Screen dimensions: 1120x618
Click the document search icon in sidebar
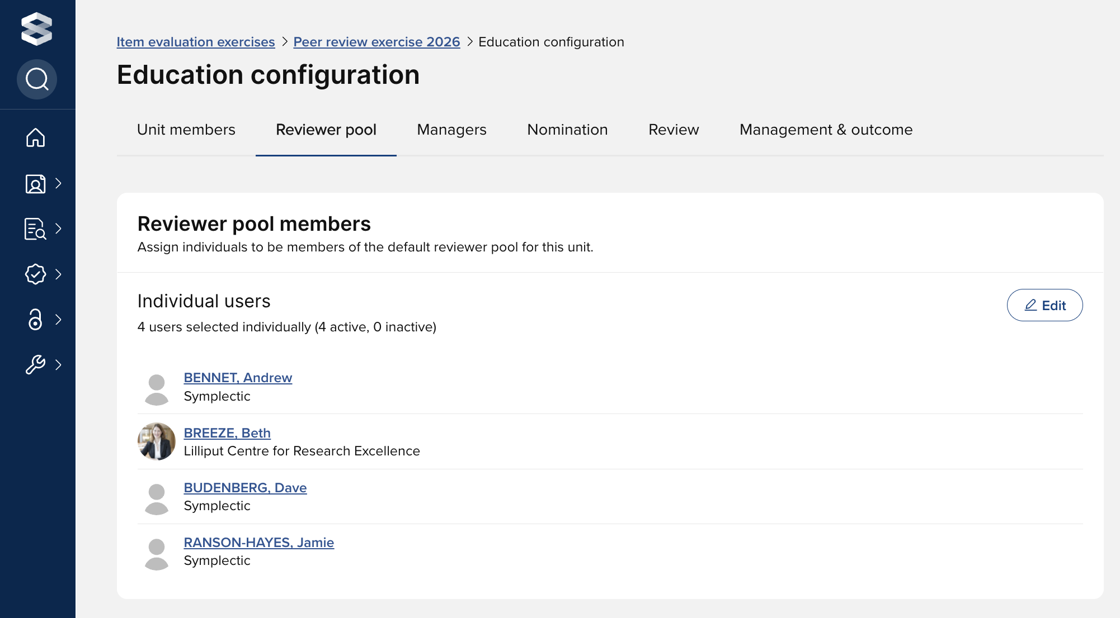coord(35,229)
